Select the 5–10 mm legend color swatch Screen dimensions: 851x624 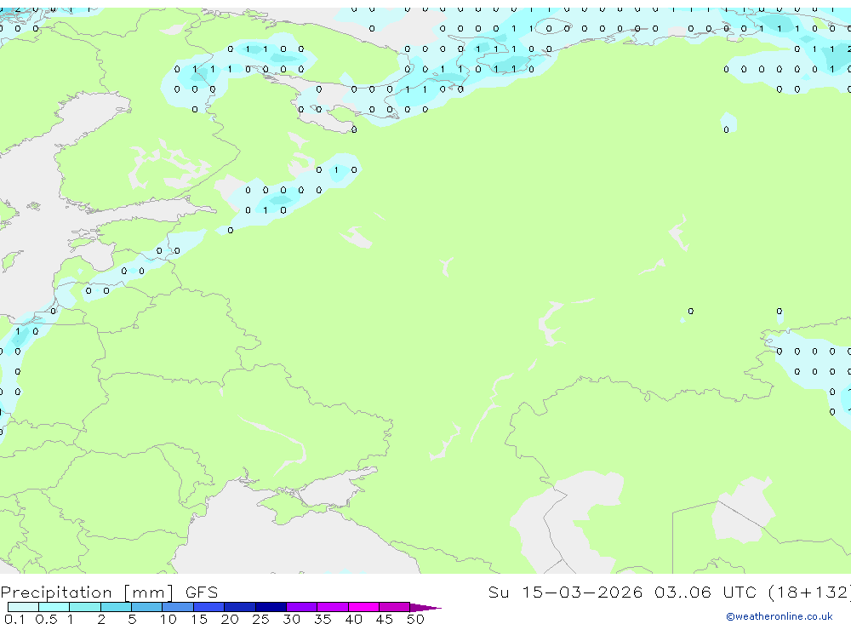pos(147,607)
